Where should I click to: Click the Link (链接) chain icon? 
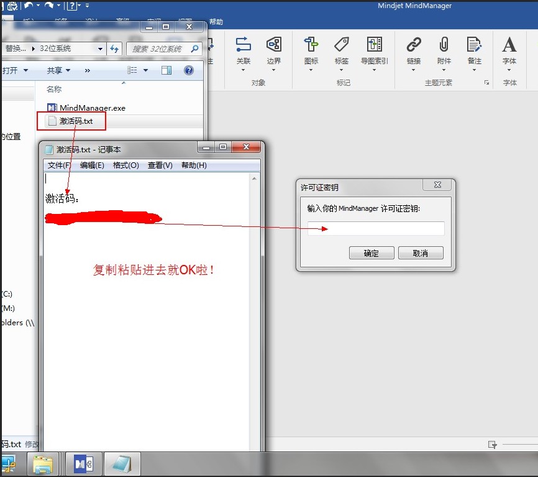coord(414,44)
